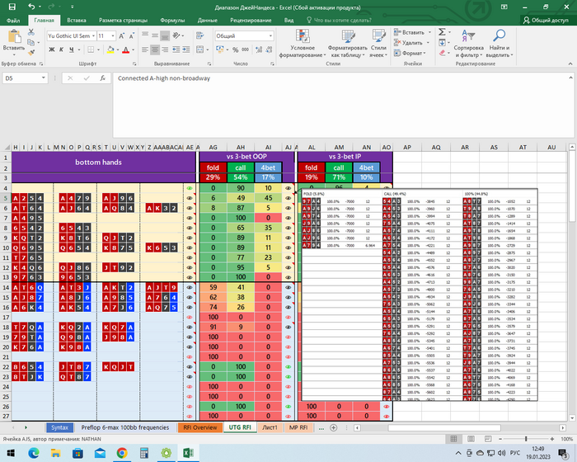Screen dimensions: 577x462
Task: Align text right in the cell
Action: pos(165,49)
